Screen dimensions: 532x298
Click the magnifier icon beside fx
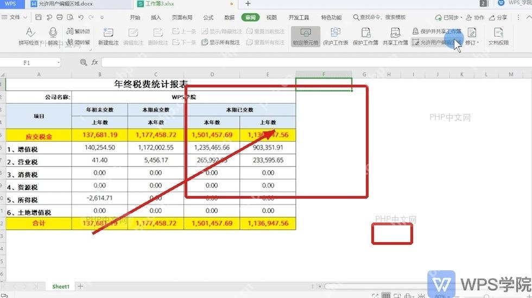(83, 62)
